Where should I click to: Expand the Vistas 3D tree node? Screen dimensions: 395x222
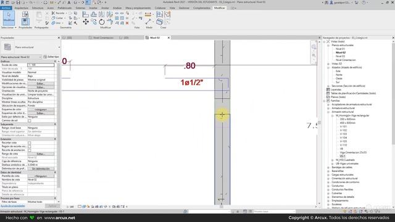[x=328, y=64]
